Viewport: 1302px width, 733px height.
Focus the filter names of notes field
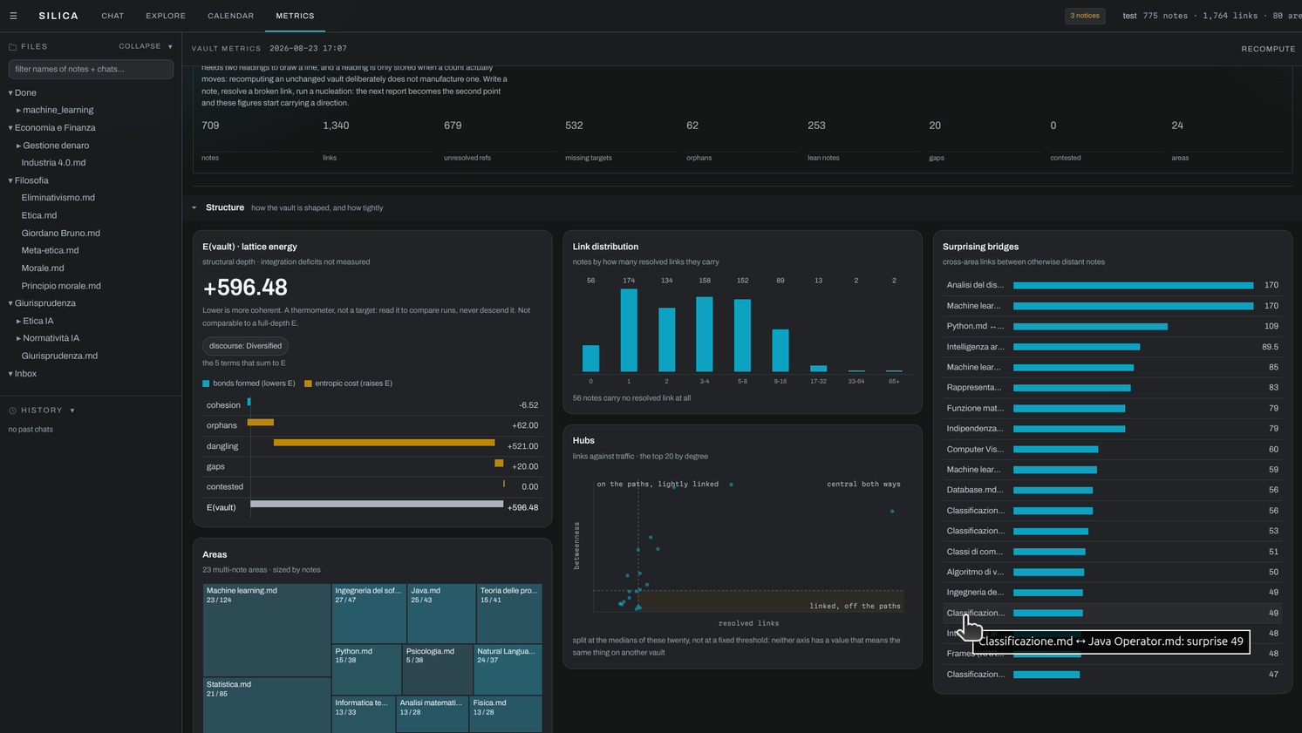point(91,69)
